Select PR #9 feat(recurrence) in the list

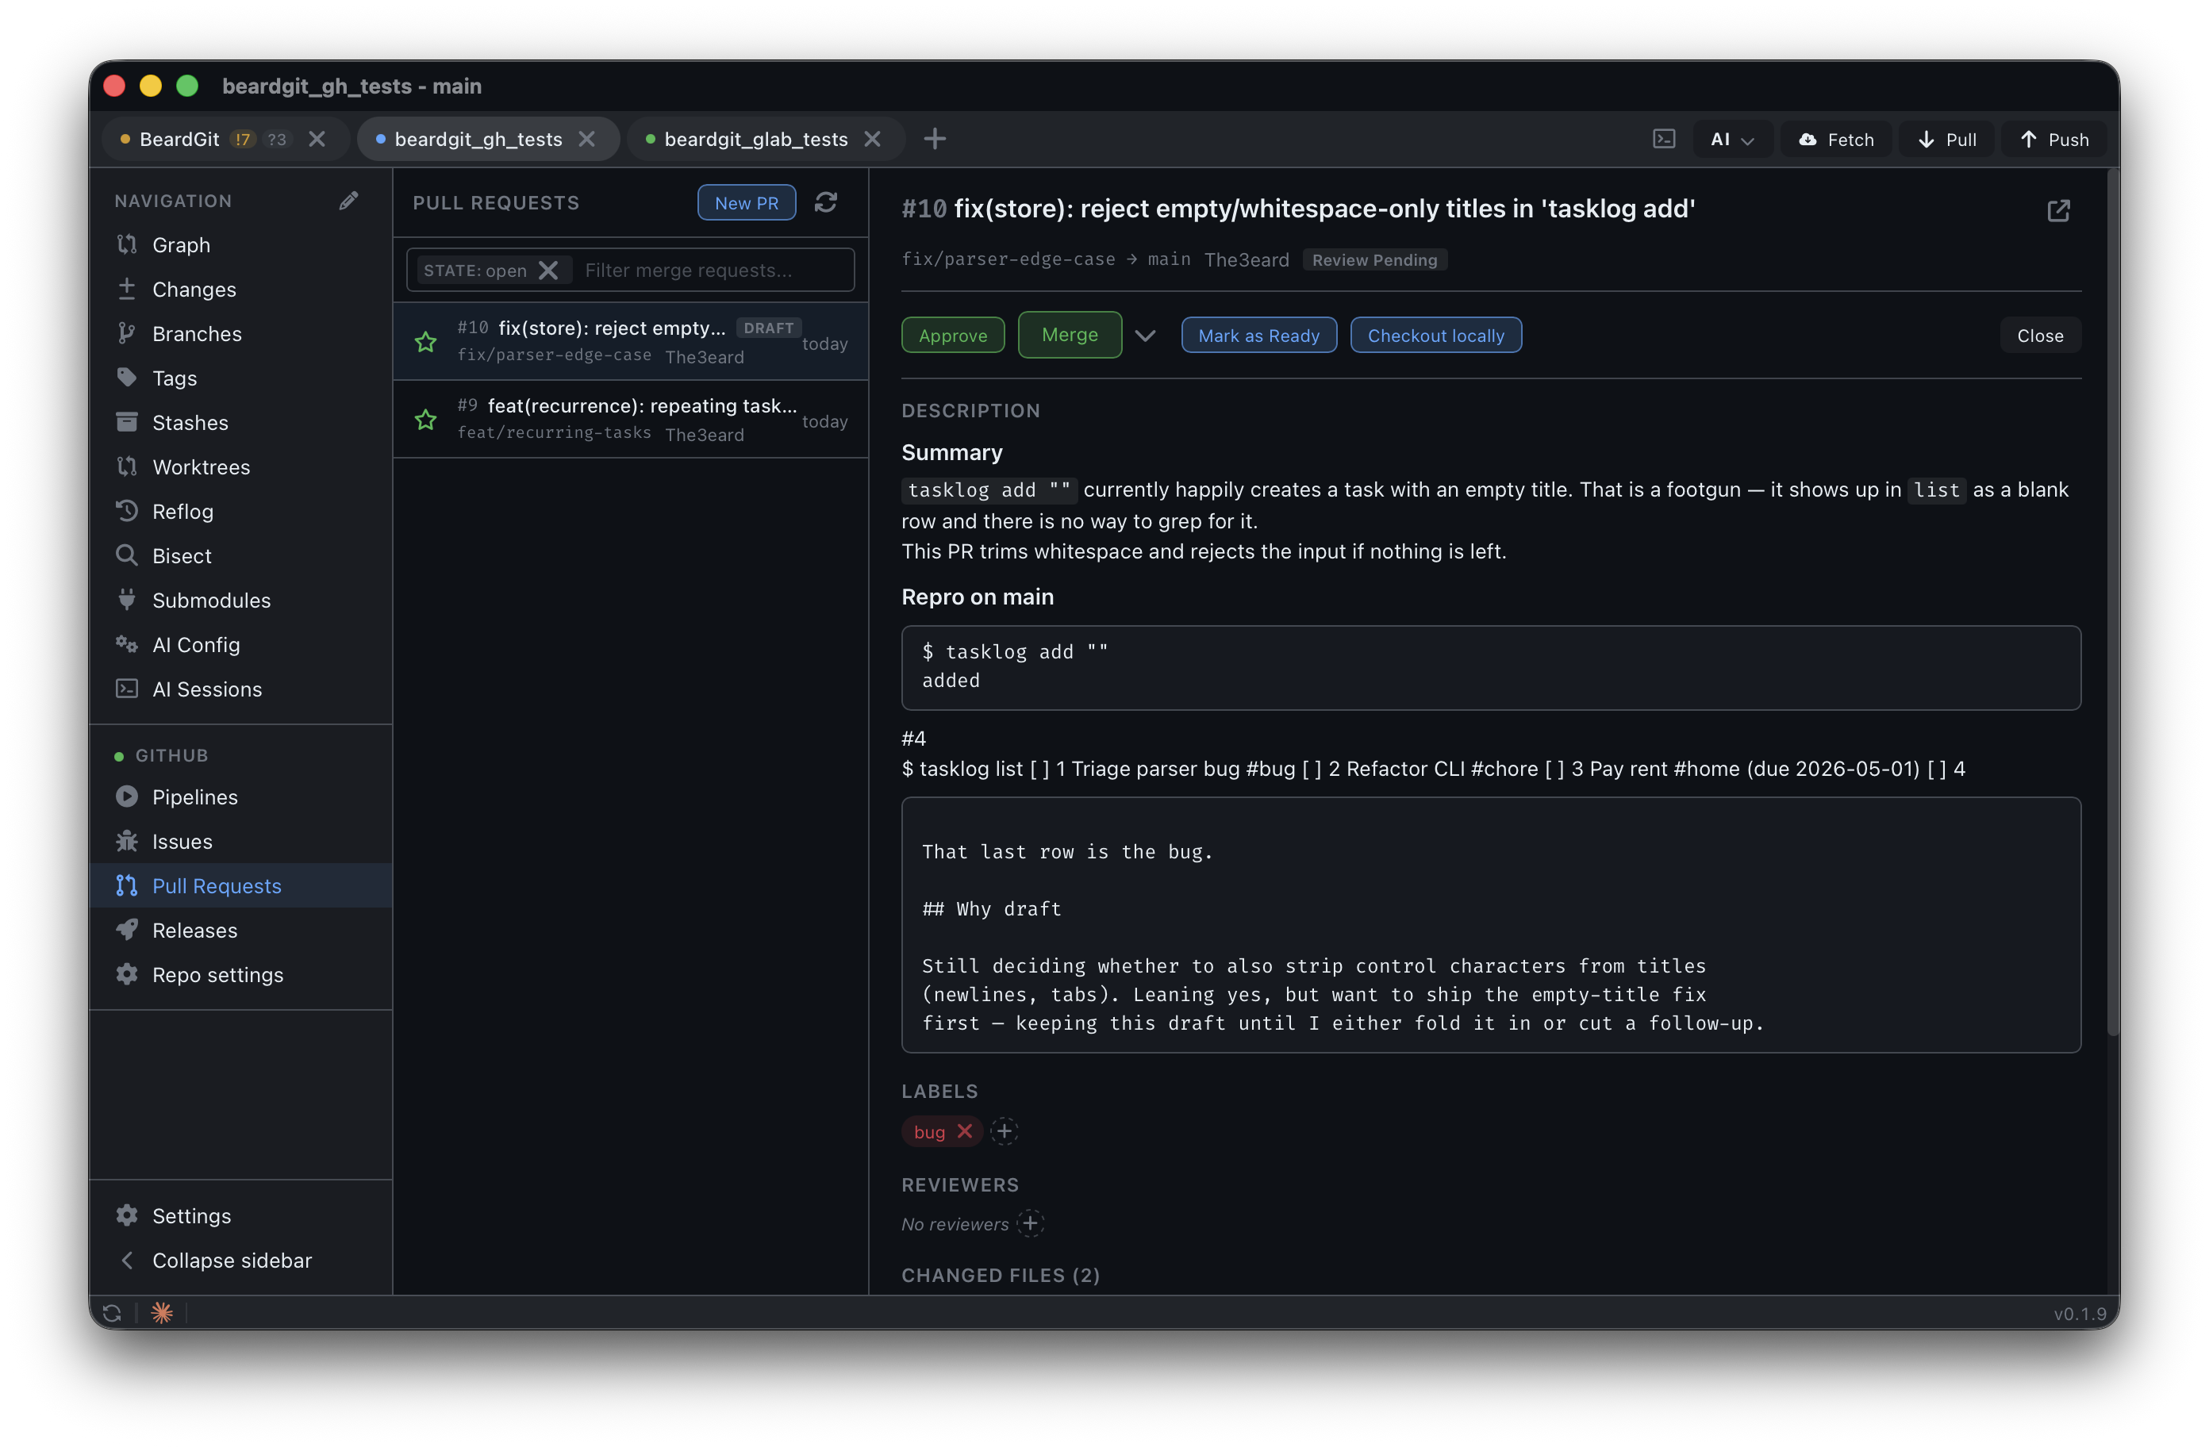point(630,420)
